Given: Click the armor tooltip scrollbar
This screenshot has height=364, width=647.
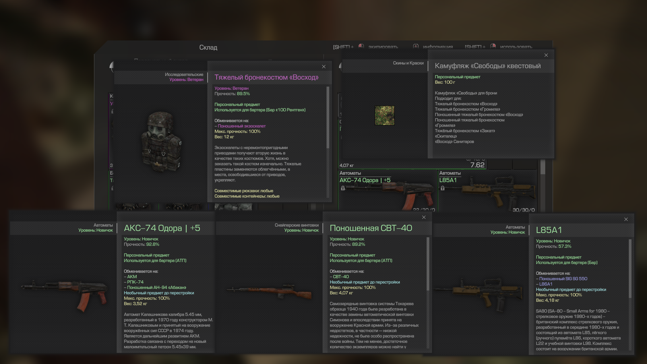Looking at the screenshot, I should (328, 117).
